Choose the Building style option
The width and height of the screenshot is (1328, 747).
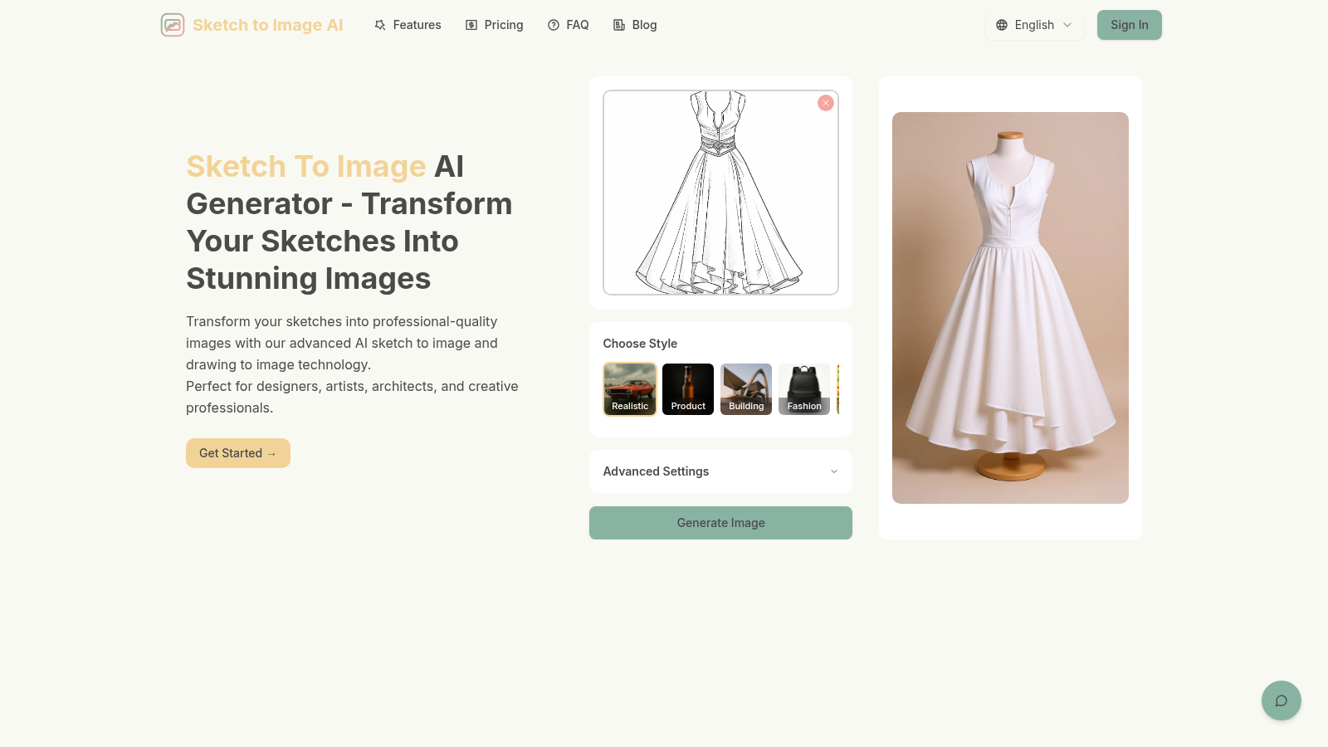(x=746, y=388)
